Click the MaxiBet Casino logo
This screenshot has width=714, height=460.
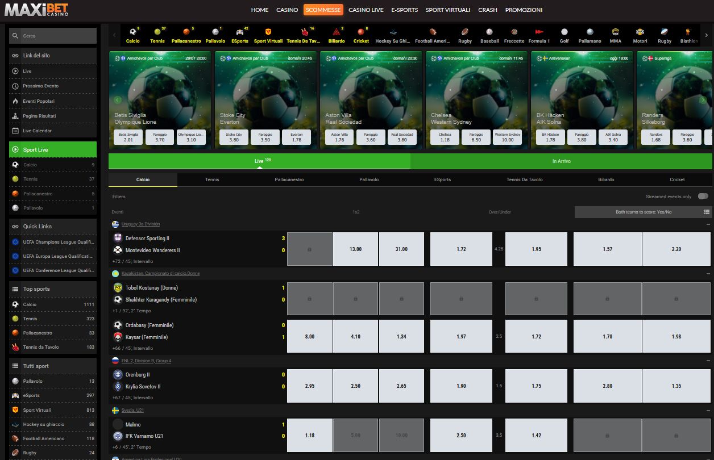(x=37, y=10)
